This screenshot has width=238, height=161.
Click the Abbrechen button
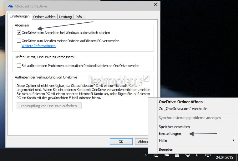pos(142,142)
